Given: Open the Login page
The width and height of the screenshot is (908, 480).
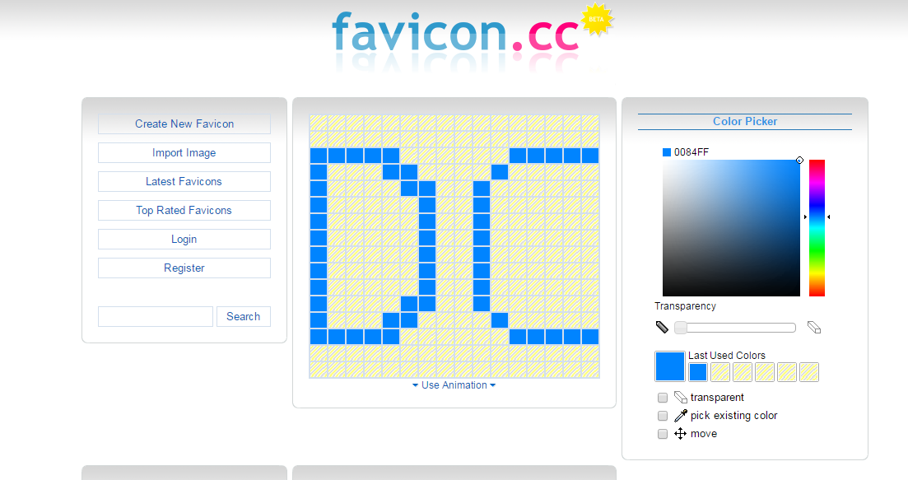Looking at the screenshot, I should point(184,239).
